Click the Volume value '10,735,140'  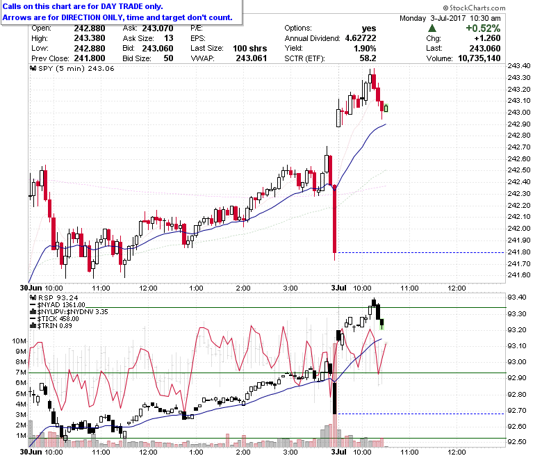coord(479,58)
